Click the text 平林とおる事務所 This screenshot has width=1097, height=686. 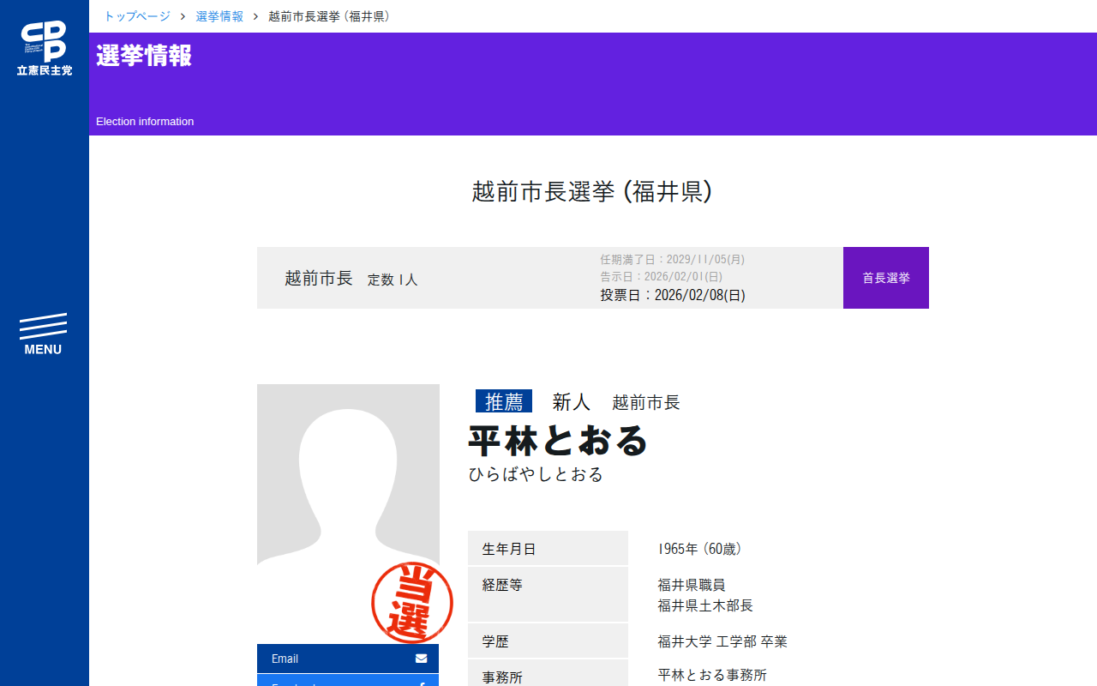pos(712,675)
